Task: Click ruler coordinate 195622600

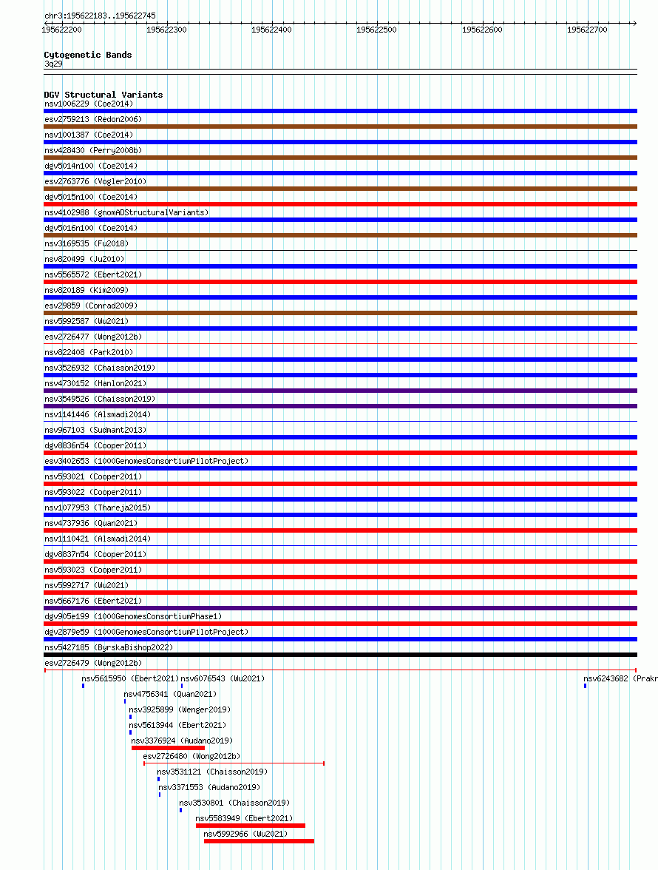Action: click(482, 30)
